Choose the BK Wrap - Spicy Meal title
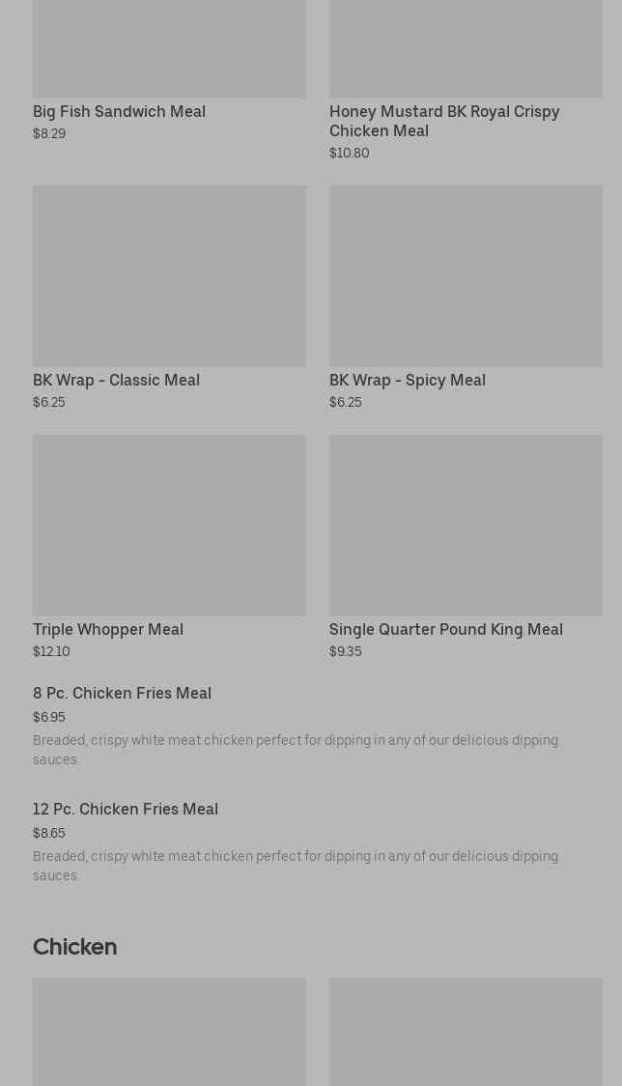The image size is (622, 1086). 408,381
